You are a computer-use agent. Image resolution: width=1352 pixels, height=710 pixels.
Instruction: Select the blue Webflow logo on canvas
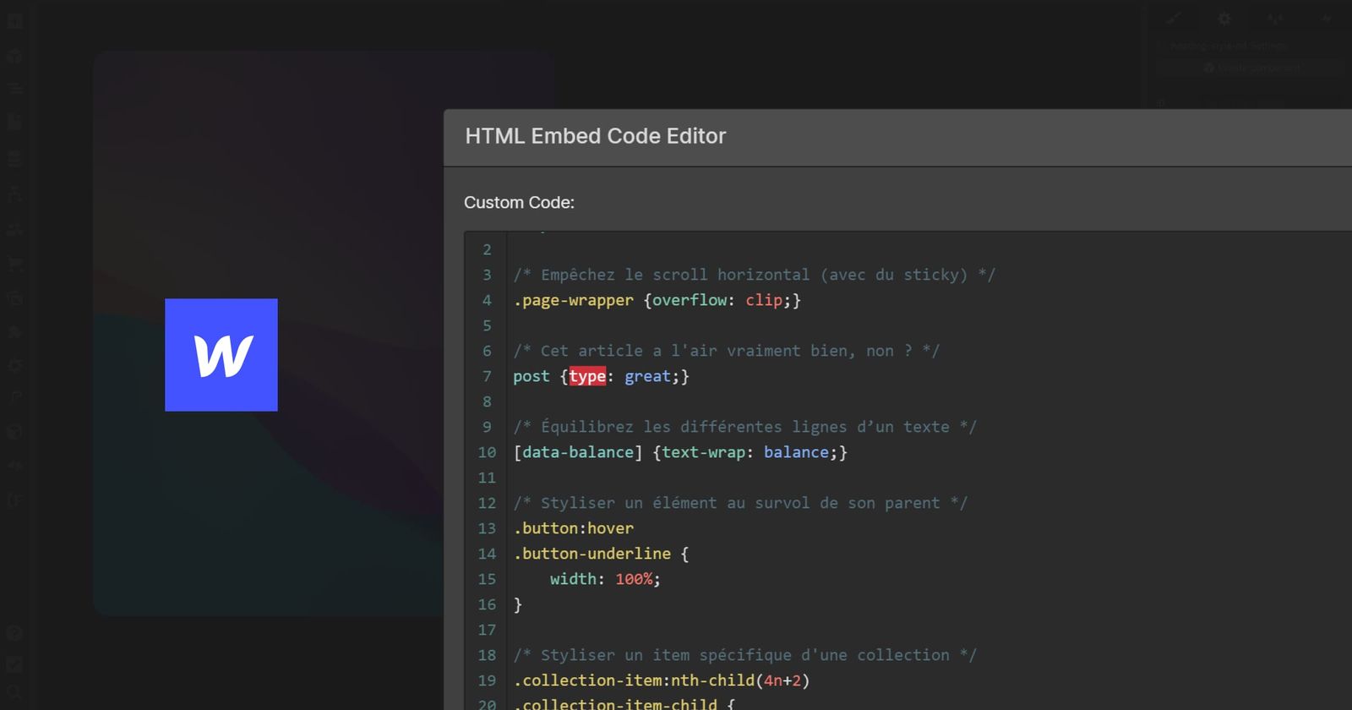tap(221, 355)
